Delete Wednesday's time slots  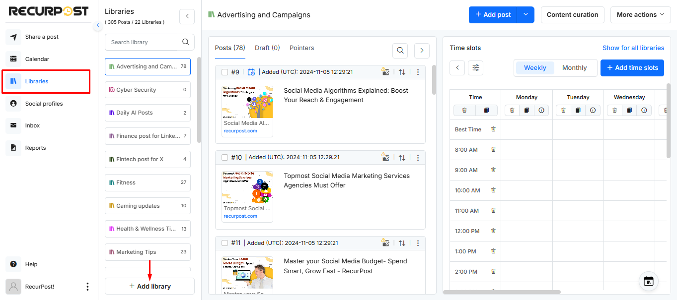(614, 110)
